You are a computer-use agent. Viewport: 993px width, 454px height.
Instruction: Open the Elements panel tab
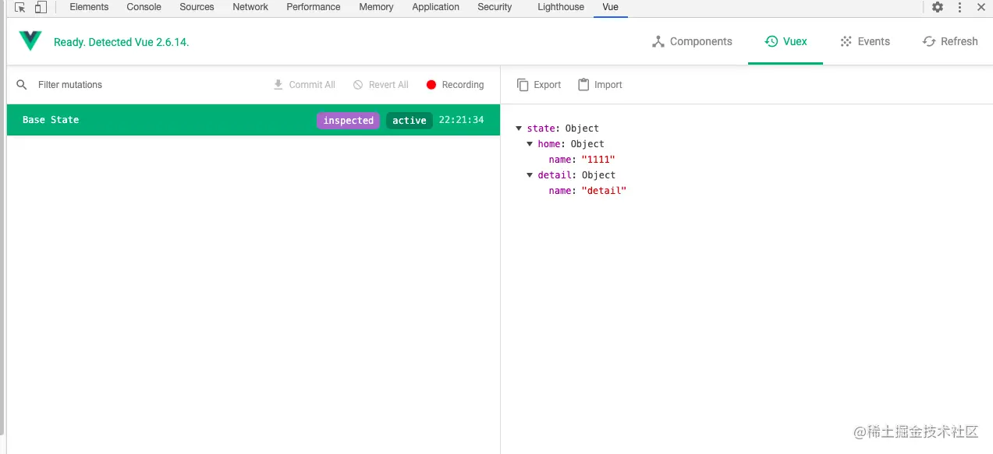pyautogui.click(x=89, y=7)
